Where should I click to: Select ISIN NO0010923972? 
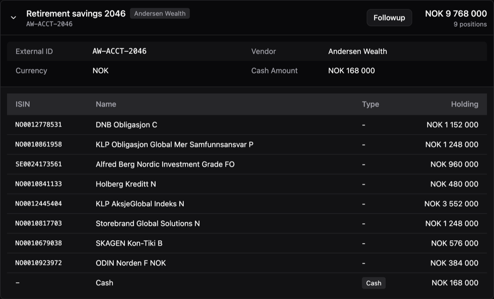39,263
